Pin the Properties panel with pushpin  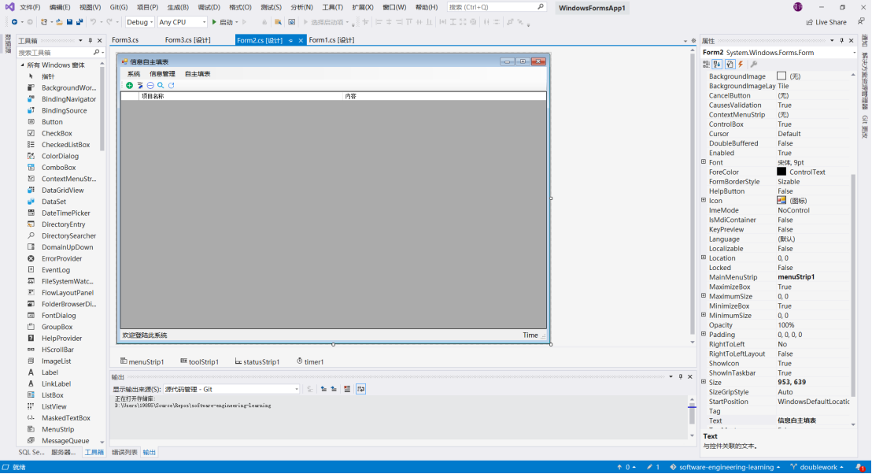(841, 41)
